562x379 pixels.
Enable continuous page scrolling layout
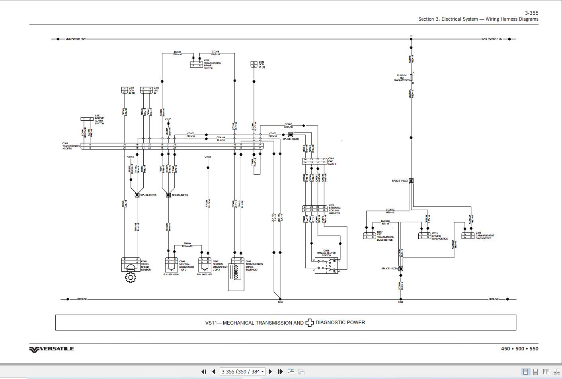(x=536, y=372)
